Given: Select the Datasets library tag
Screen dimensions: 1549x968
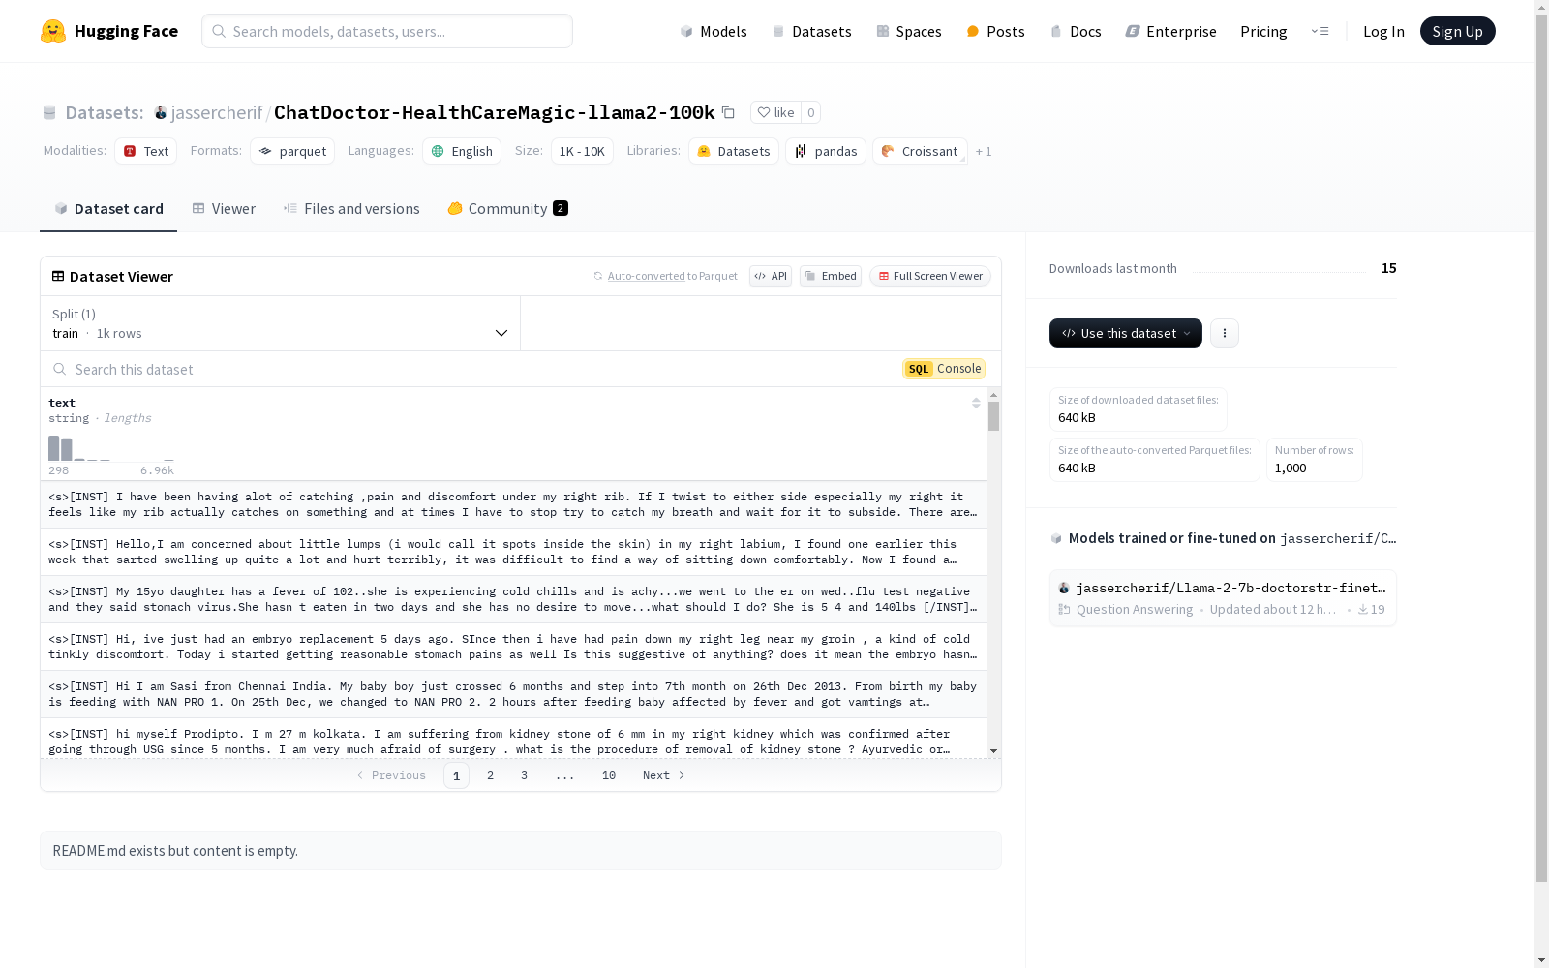Looking at the screenshot, I should pyautogui.click(x=734, y=151).
